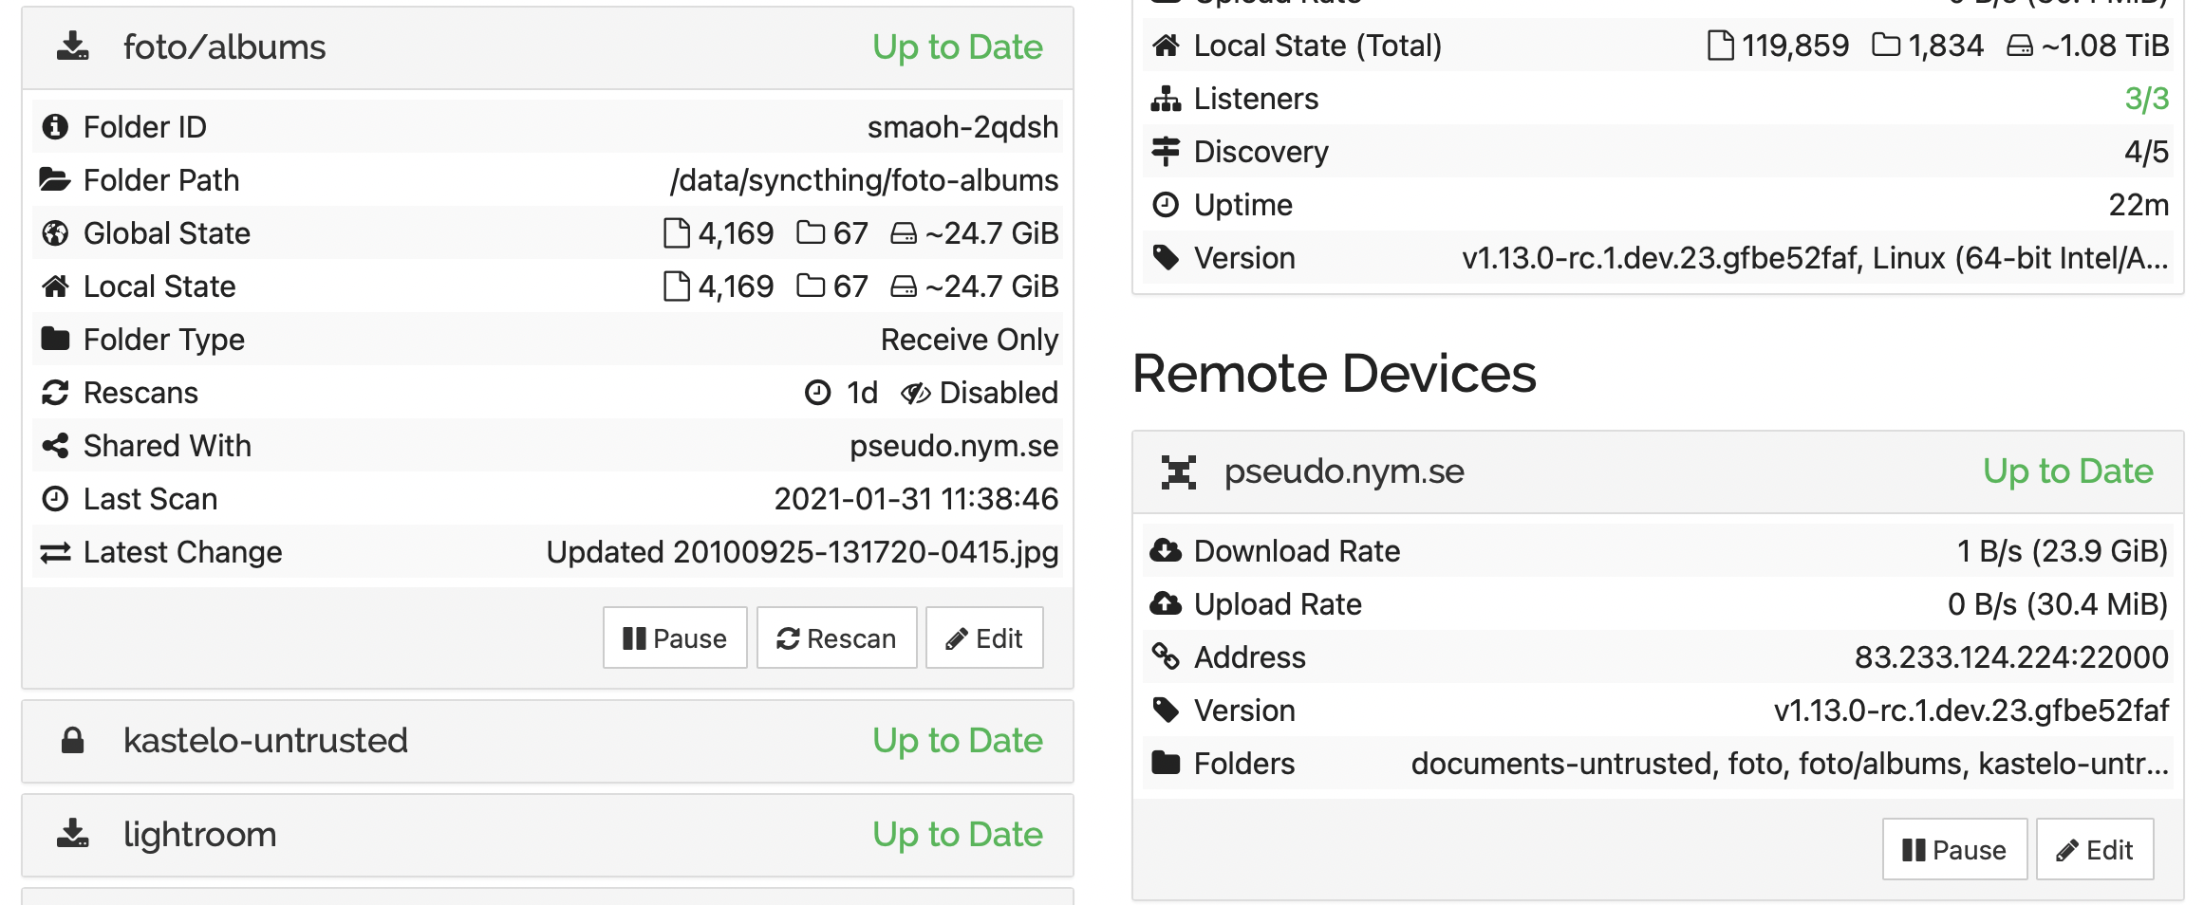Collapse the foto/albums folder panel
The width and height of the screenshot is (2204, 905).
coord(548,47)
